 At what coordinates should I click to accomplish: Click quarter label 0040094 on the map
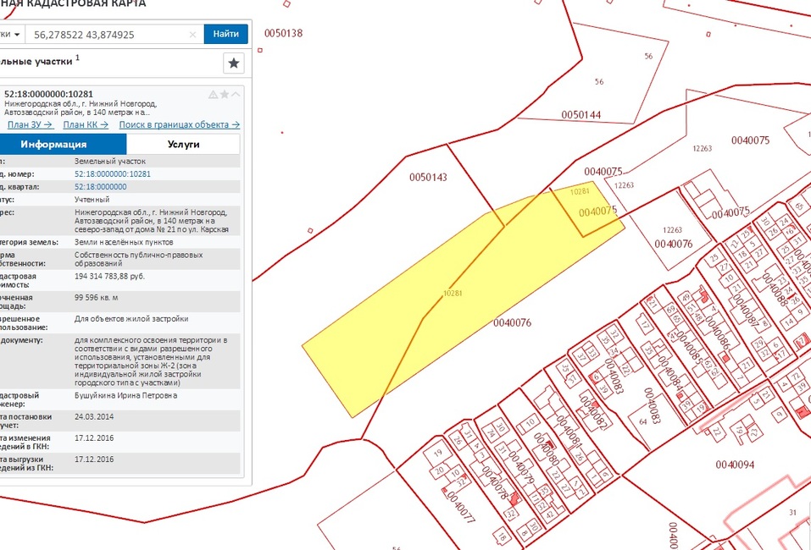(x=735, y=464)
